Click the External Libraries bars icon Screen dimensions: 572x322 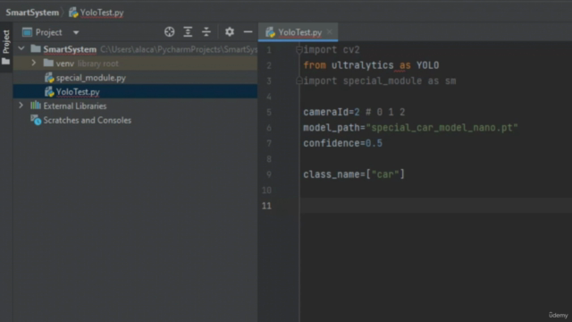(x=36, y=106)
